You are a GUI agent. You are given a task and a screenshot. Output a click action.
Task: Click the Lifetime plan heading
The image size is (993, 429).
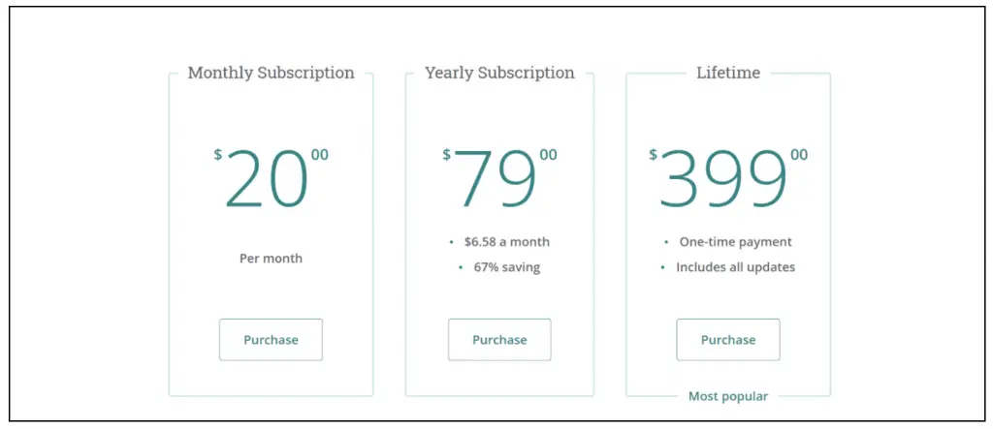pyautogui.click(x=728, y=73)
